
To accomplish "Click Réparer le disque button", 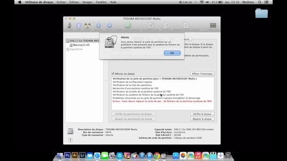I will [202, 119].
